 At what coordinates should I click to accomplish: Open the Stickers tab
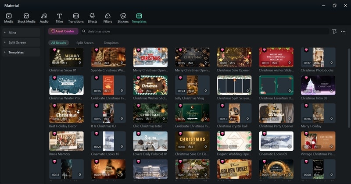pyautogui.click(x=123, y=18)
